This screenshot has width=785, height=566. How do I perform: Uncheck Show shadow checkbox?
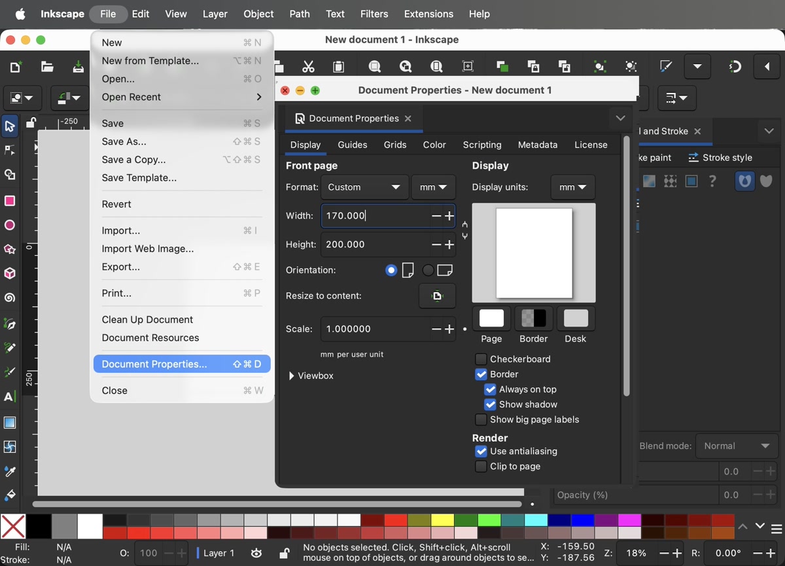pyautogui.click(x=490, y=404)
